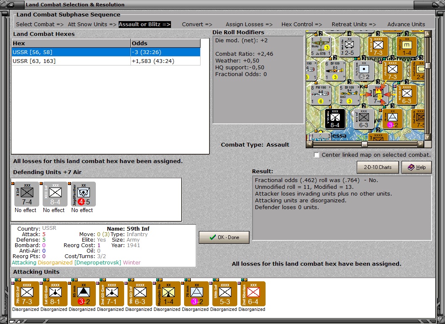Image resolution: width=445 pixels, height=324 pixels.
Task: Click the Stuka Ju 87B counter on map
Action: tap(321, 46)
